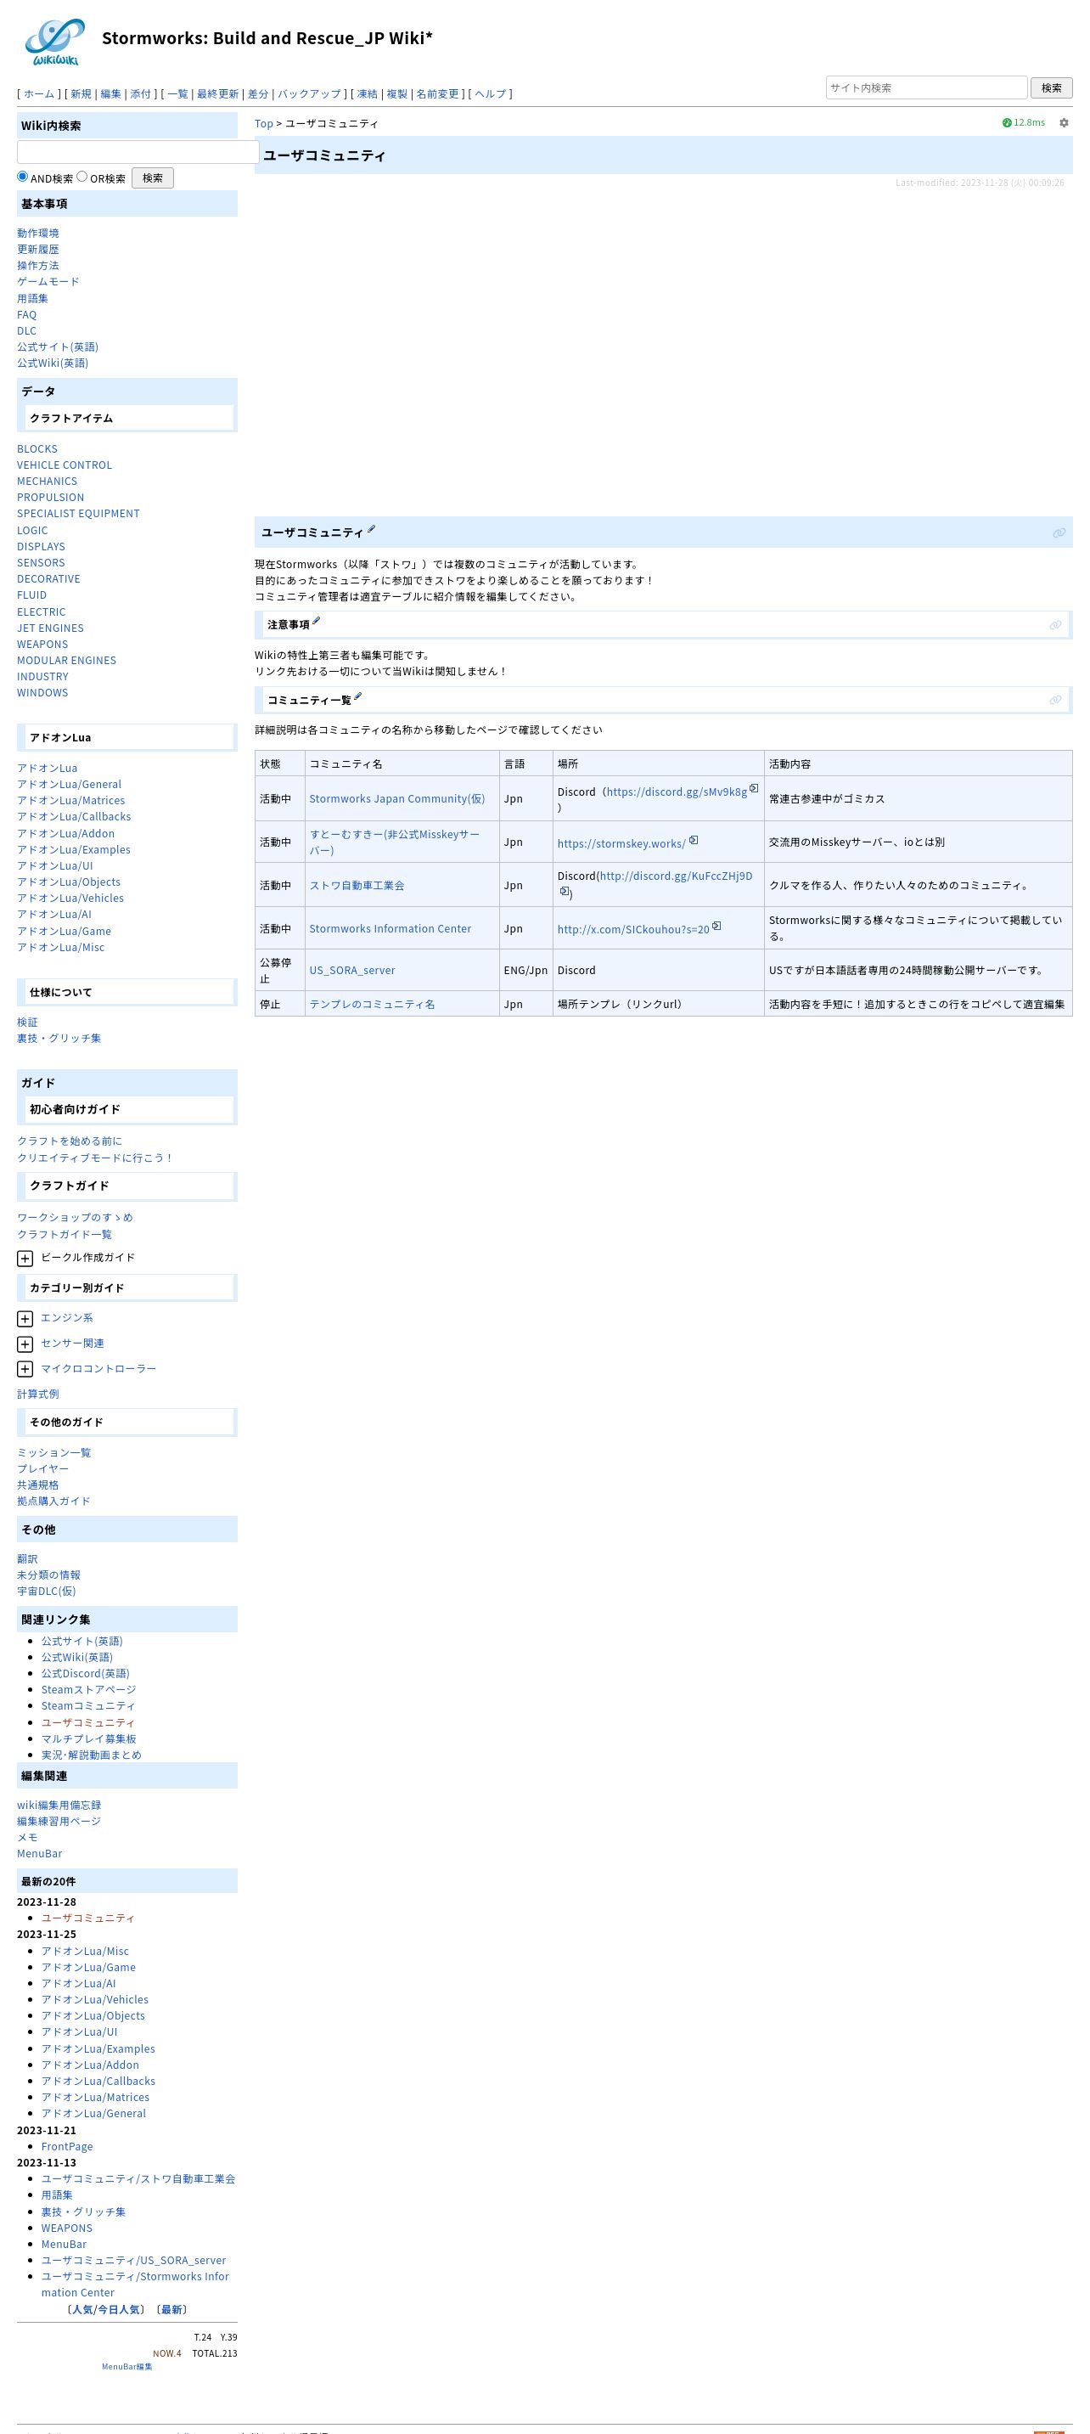Click the 活動内容 table header cell
This screenshot has width=1090, height=2434.
(917, 763)
